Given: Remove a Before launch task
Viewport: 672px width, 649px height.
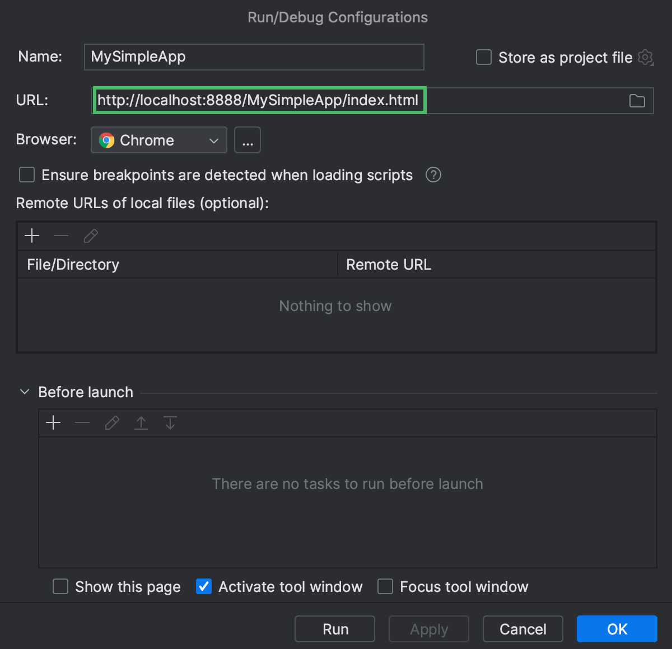Looking at the screenshot, I should point(82,422).
